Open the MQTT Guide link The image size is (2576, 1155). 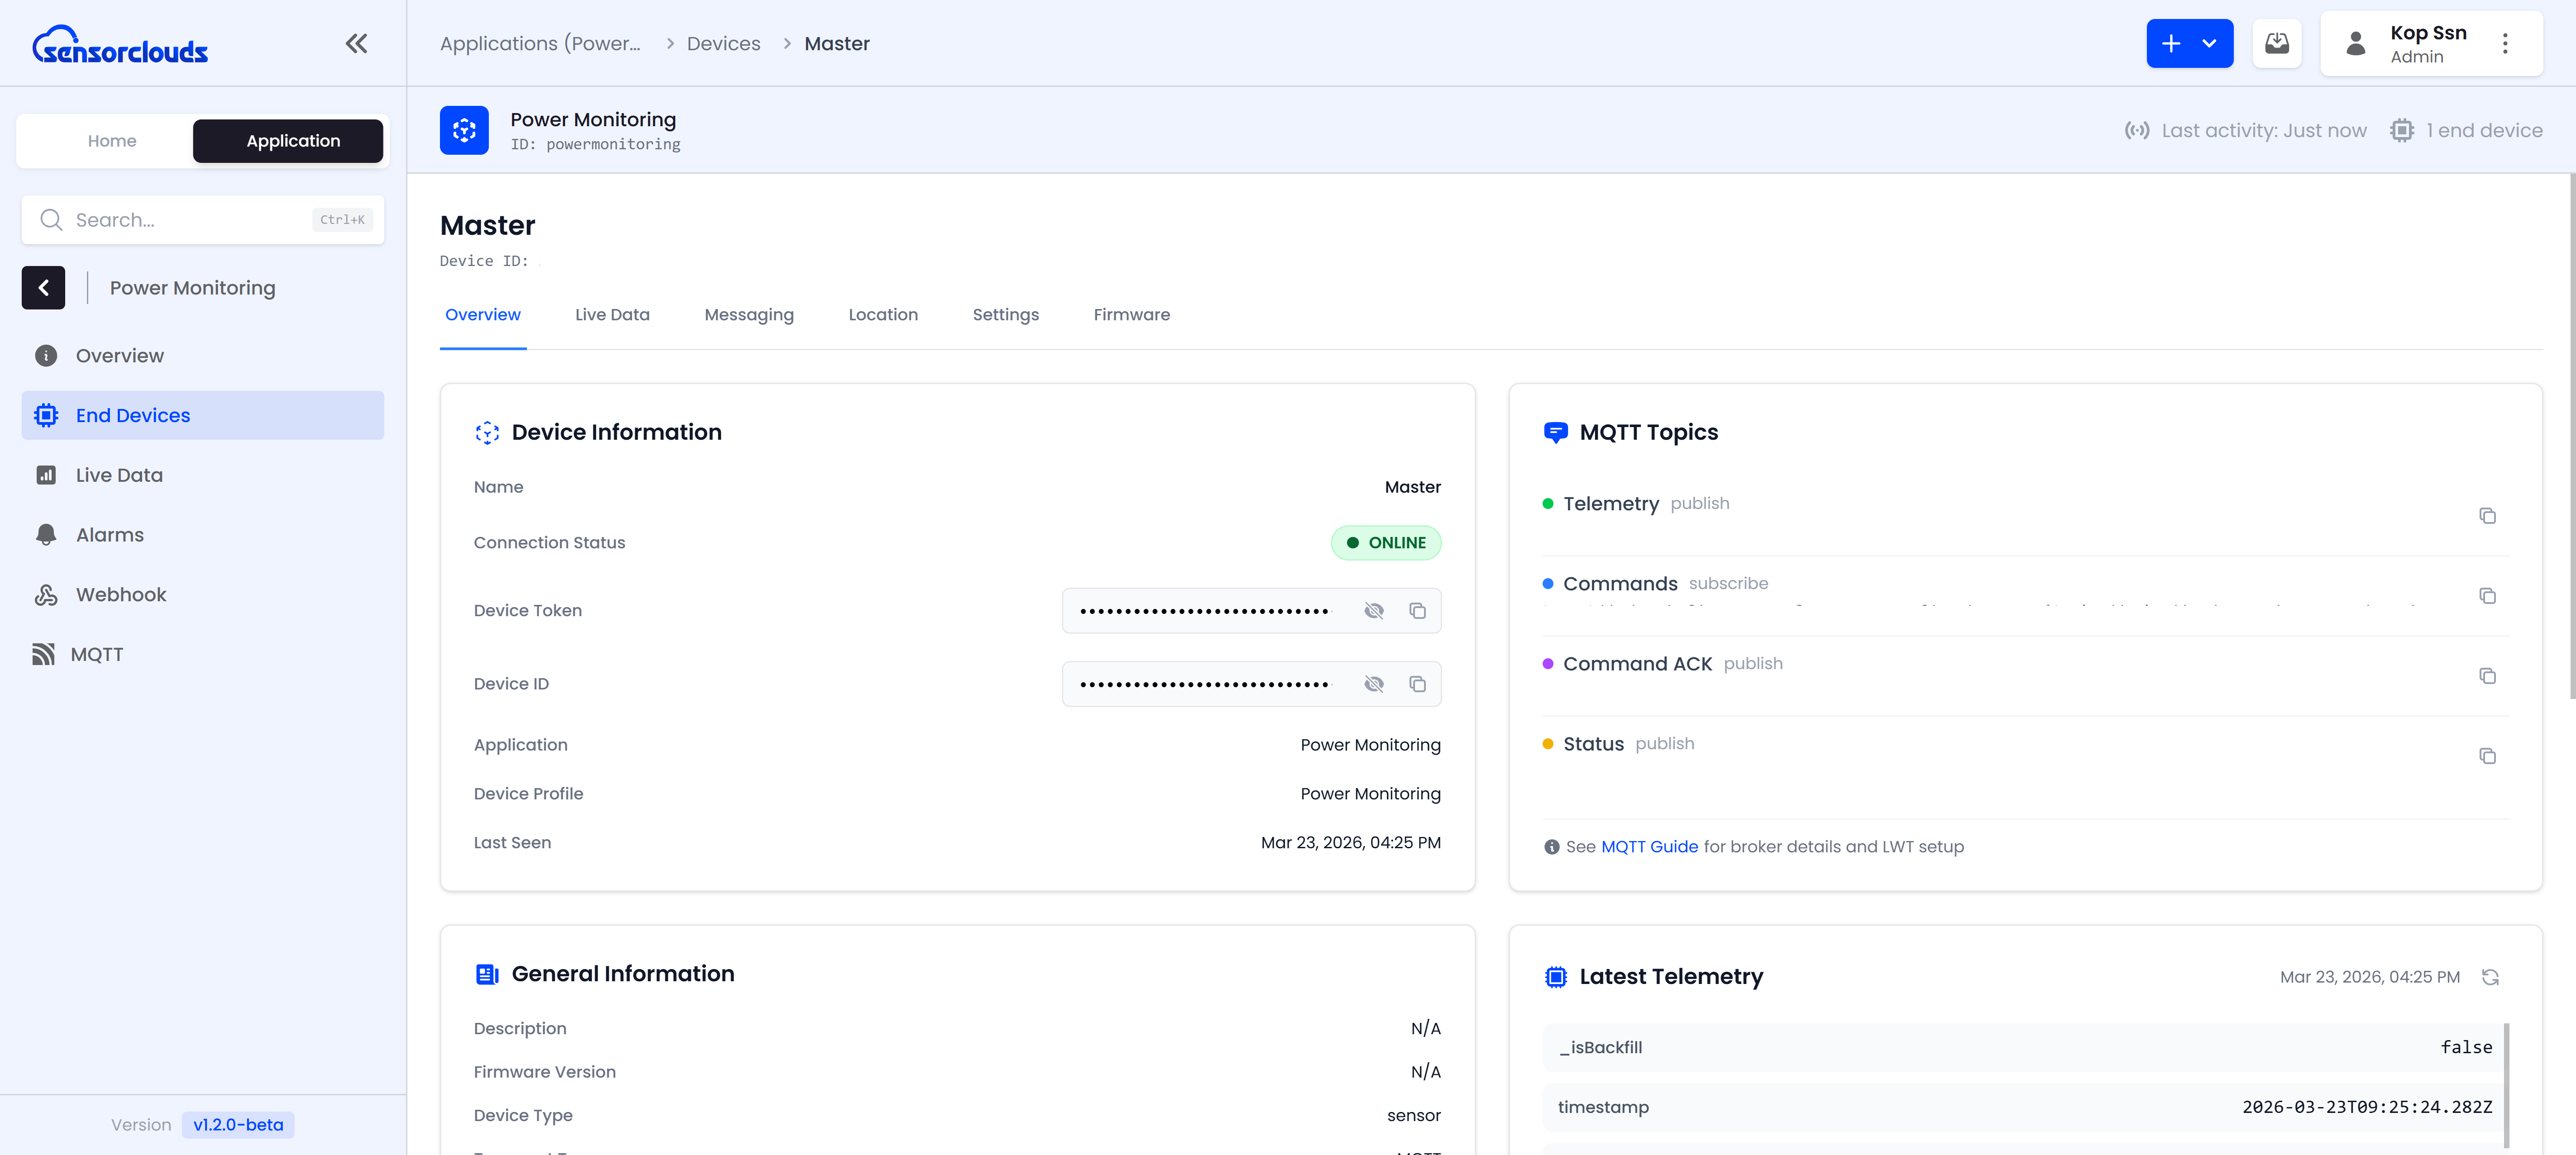(x=1650, y=846)
